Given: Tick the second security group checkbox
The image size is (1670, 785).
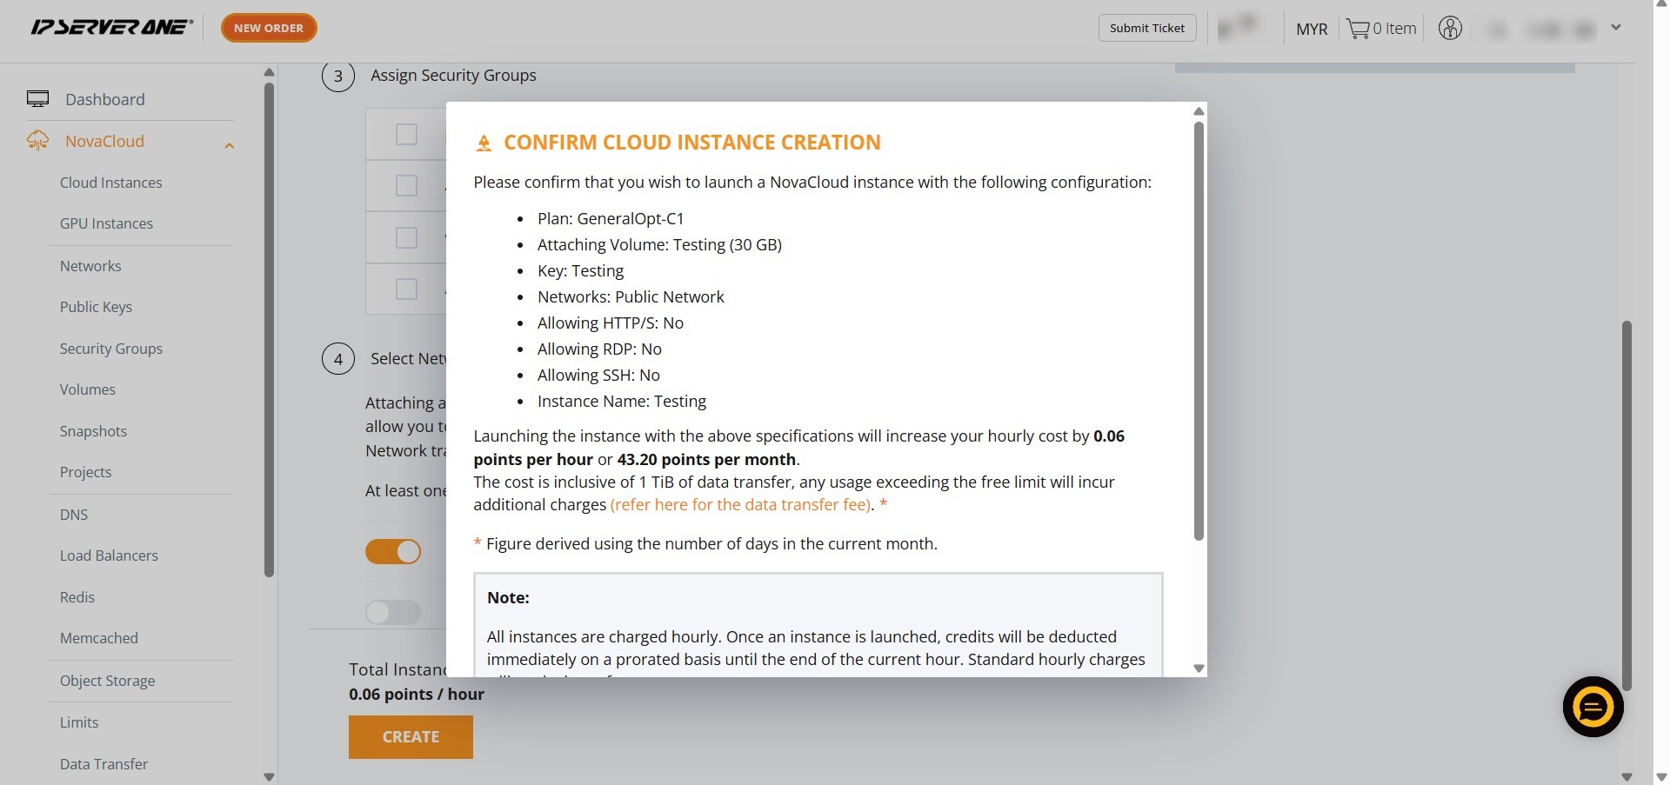Looking at the screenshot, I should [406, 186].
